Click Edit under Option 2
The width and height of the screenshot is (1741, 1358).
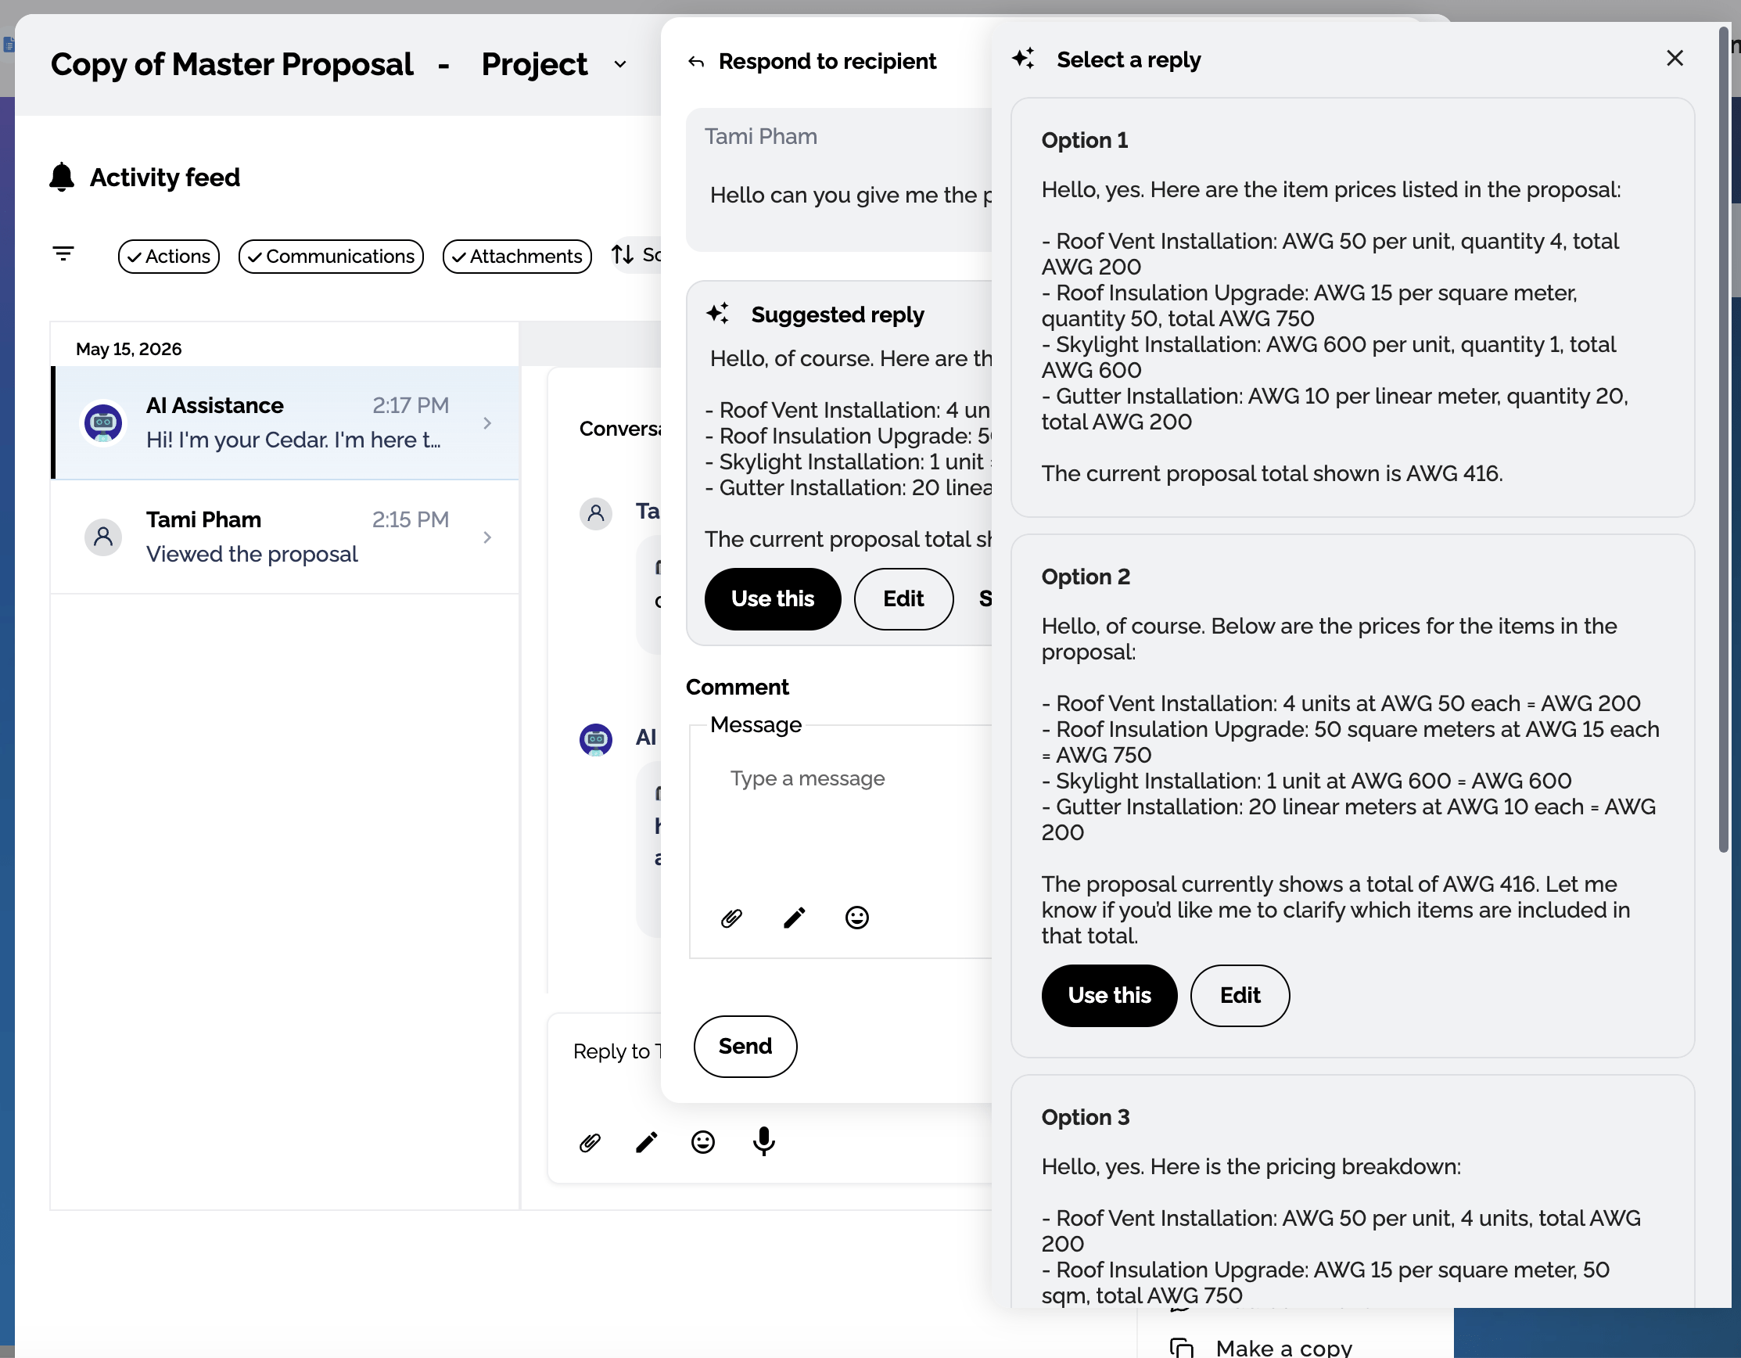coord(1240,996)
